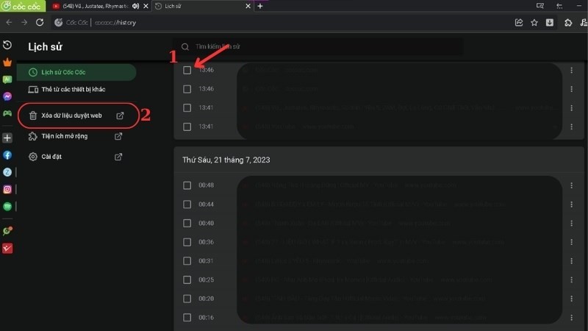Bookmark this page with star icon
Viewport: 588px width, 331px height.
[534, 23]
